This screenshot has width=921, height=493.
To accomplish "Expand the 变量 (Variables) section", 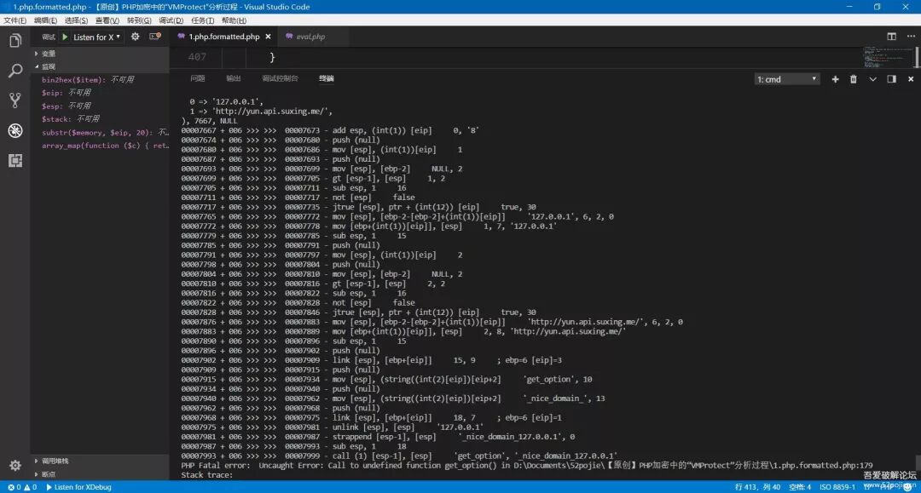I will click(x=100, y=54).
